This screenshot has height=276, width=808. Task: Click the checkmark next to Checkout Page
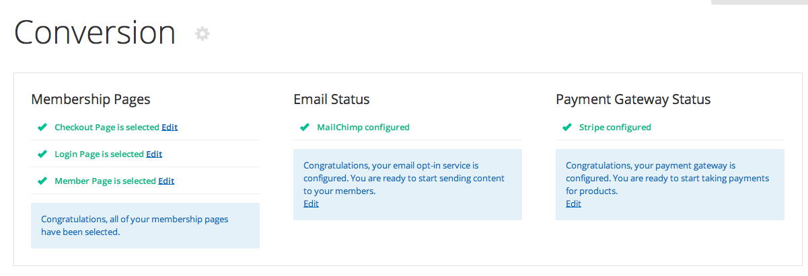point(42,127)
